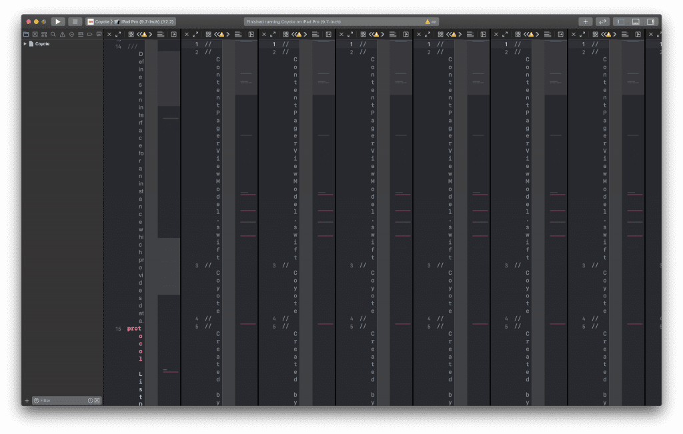Image resolution: width=683 pixels, height=434 pixels.
Task: Go forward in first editor pane history
Action: (x=151, y=35)
